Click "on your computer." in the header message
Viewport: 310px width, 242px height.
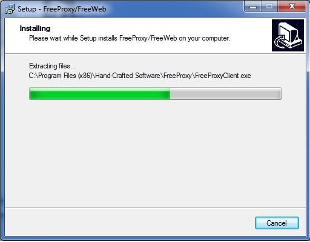coord(205,38)
